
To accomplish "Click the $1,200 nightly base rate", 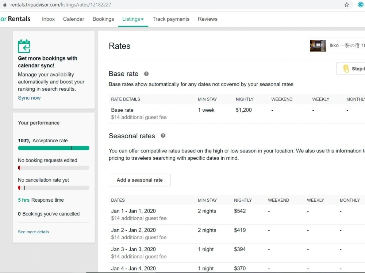I will (x=243, y=110).
